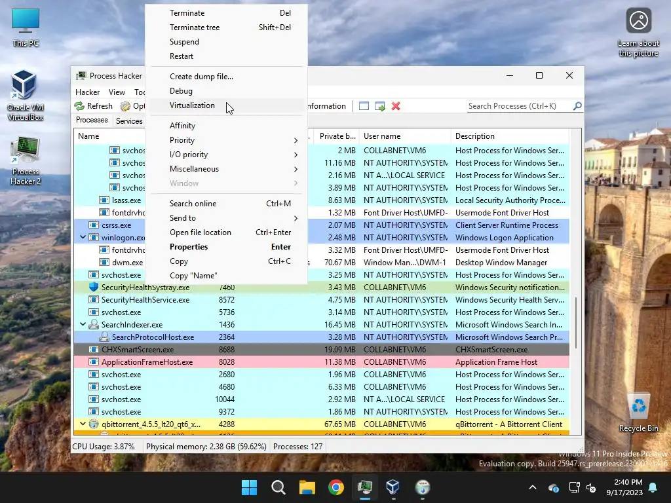Collapse the SearchIndexer.exe tree node
The image size is (671, 503).
click(83, 325)
